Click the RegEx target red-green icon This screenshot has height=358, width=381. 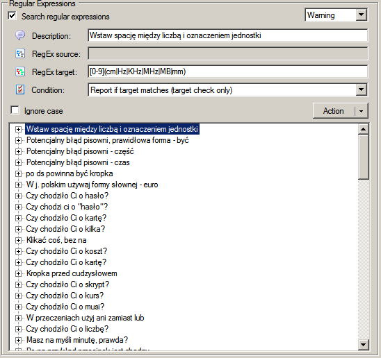pyautogui.click(x=20, y=71)
